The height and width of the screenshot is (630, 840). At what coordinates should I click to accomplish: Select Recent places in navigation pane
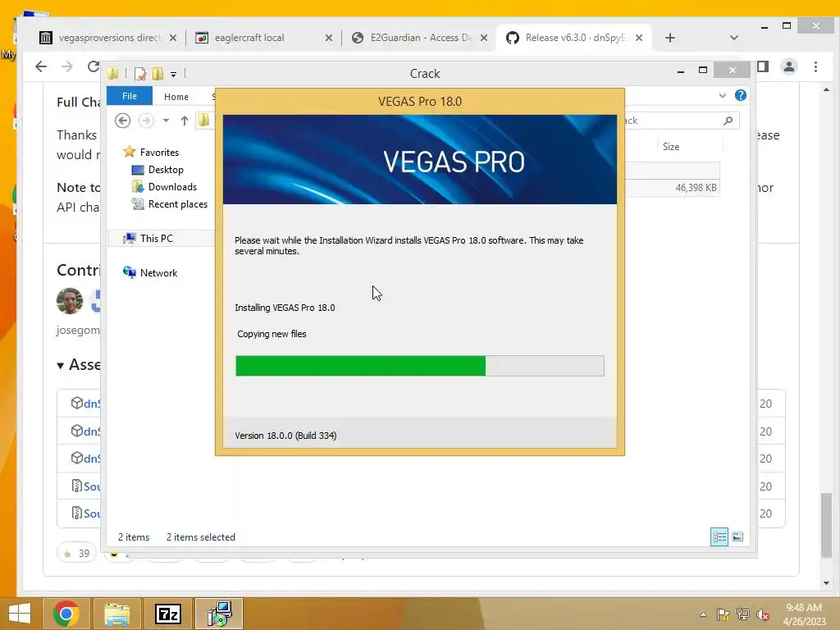177,204
